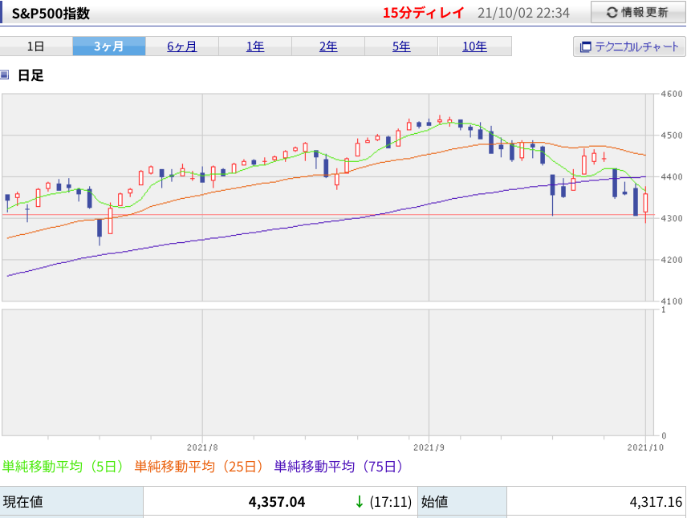Switch to the 10年 period tab
The height and width of the screenshot is (518, 687).
click(474, 47)
